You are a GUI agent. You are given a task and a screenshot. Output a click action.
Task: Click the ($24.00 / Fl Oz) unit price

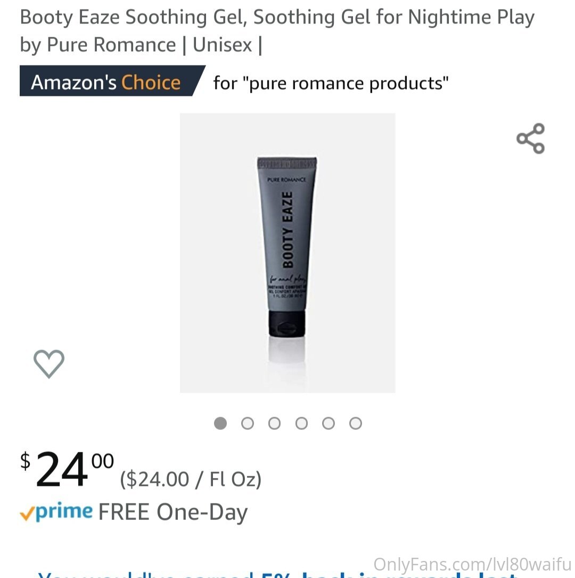pyautogui.click(x=191, y=479)
